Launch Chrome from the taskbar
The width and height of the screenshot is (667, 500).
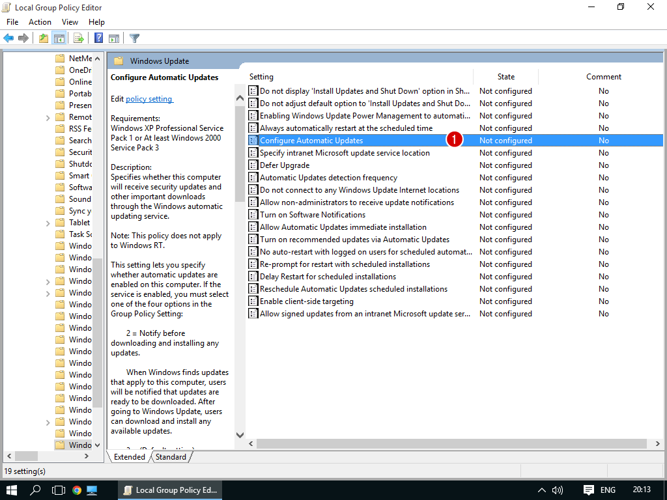77,490
